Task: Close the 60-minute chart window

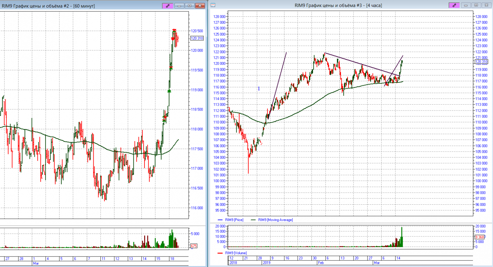Action: pyautogui.click(x=200, y=6)
